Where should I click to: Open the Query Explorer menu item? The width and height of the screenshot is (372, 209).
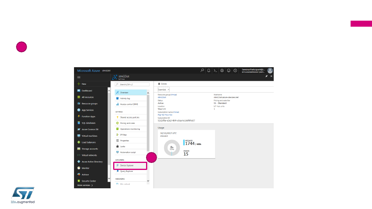click(126, 171)
